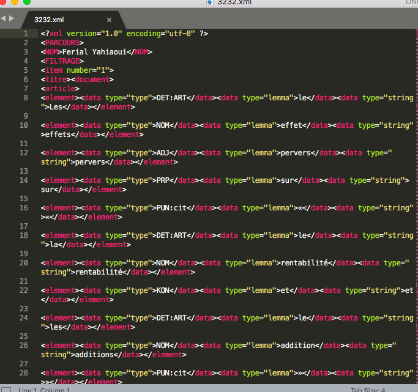The image size is (418, 392).
Task: Open the Tab Size: 4 menu
Action: (368, 390)
